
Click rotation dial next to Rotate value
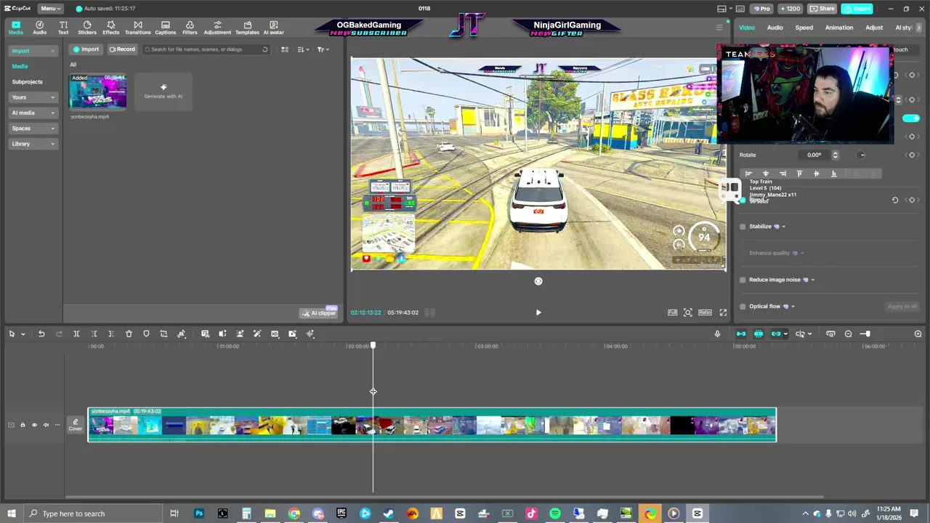862,155
